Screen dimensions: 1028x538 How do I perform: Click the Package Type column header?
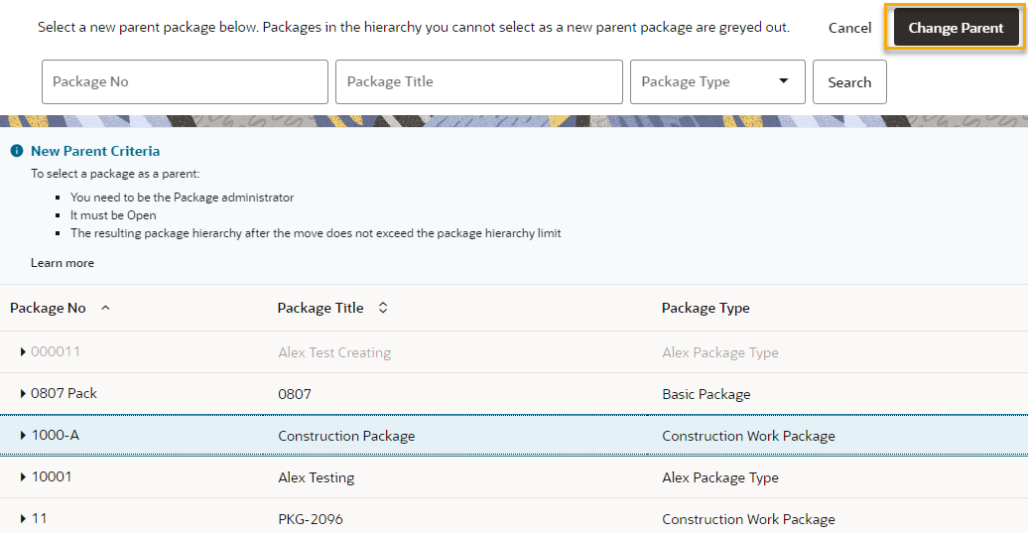pos(706,308)
